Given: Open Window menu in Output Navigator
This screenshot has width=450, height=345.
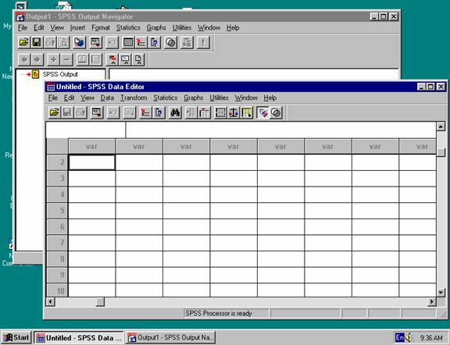Looking at the screenshot, I should click(209, 28).
